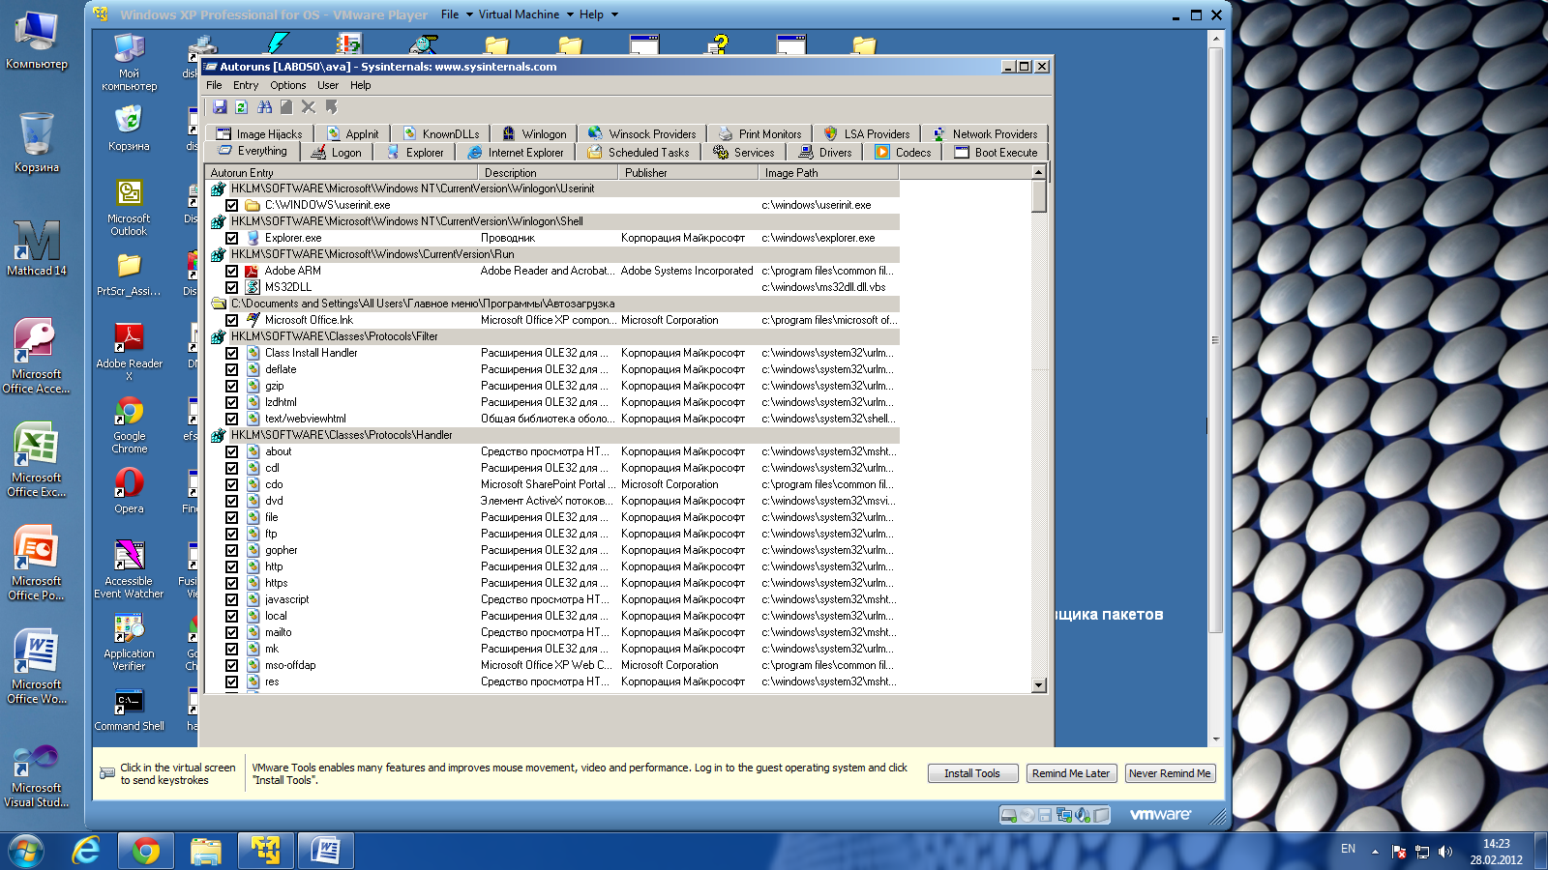The height and width of the screenshot is (870, 1548).
Task: Switch to the KnownDLLs tab
Action: pyautogui.click(x=441, y=134)
